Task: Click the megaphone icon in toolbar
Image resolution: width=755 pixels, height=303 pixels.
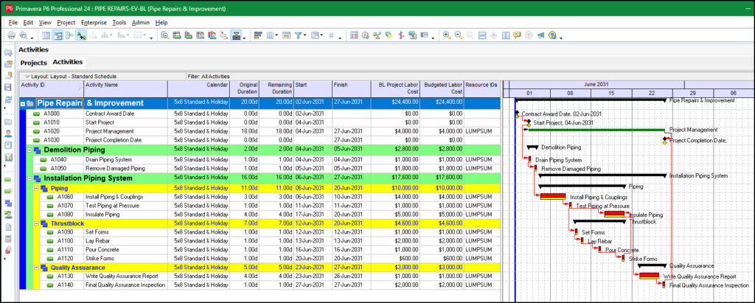Action: [x=540, y=35]
